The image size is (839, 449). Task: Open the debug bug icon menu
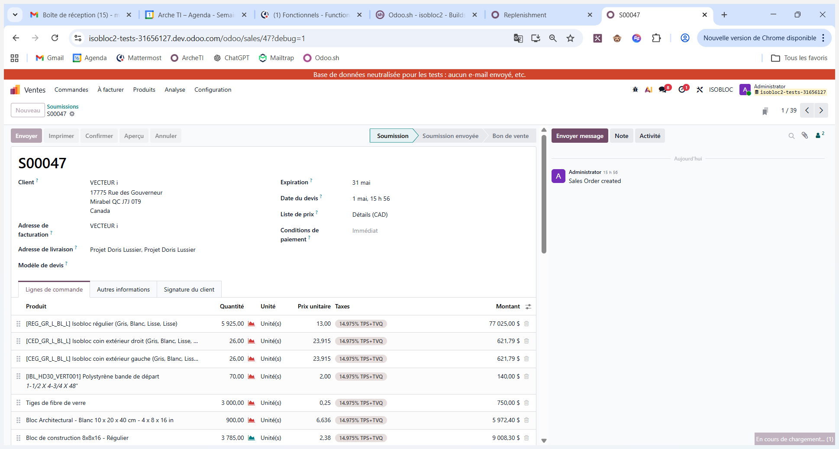click(x=635, y=90)
